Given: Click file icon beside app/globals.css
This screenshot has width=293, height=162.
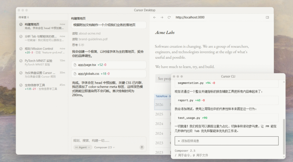Looking at the screenshot, I should [x=75, y=74].
